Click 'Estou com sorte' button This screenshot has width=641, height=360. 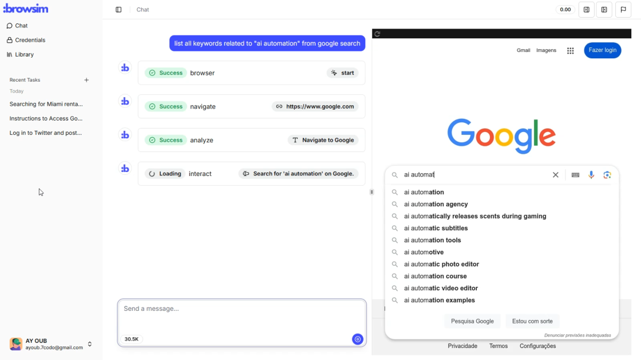532,321
